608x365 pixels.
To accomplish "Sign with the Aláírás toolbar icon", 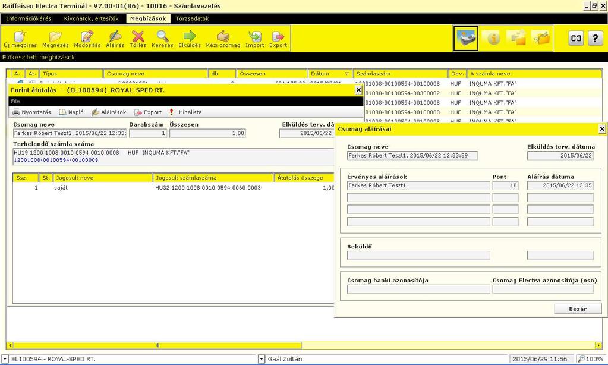I will 115,39.
